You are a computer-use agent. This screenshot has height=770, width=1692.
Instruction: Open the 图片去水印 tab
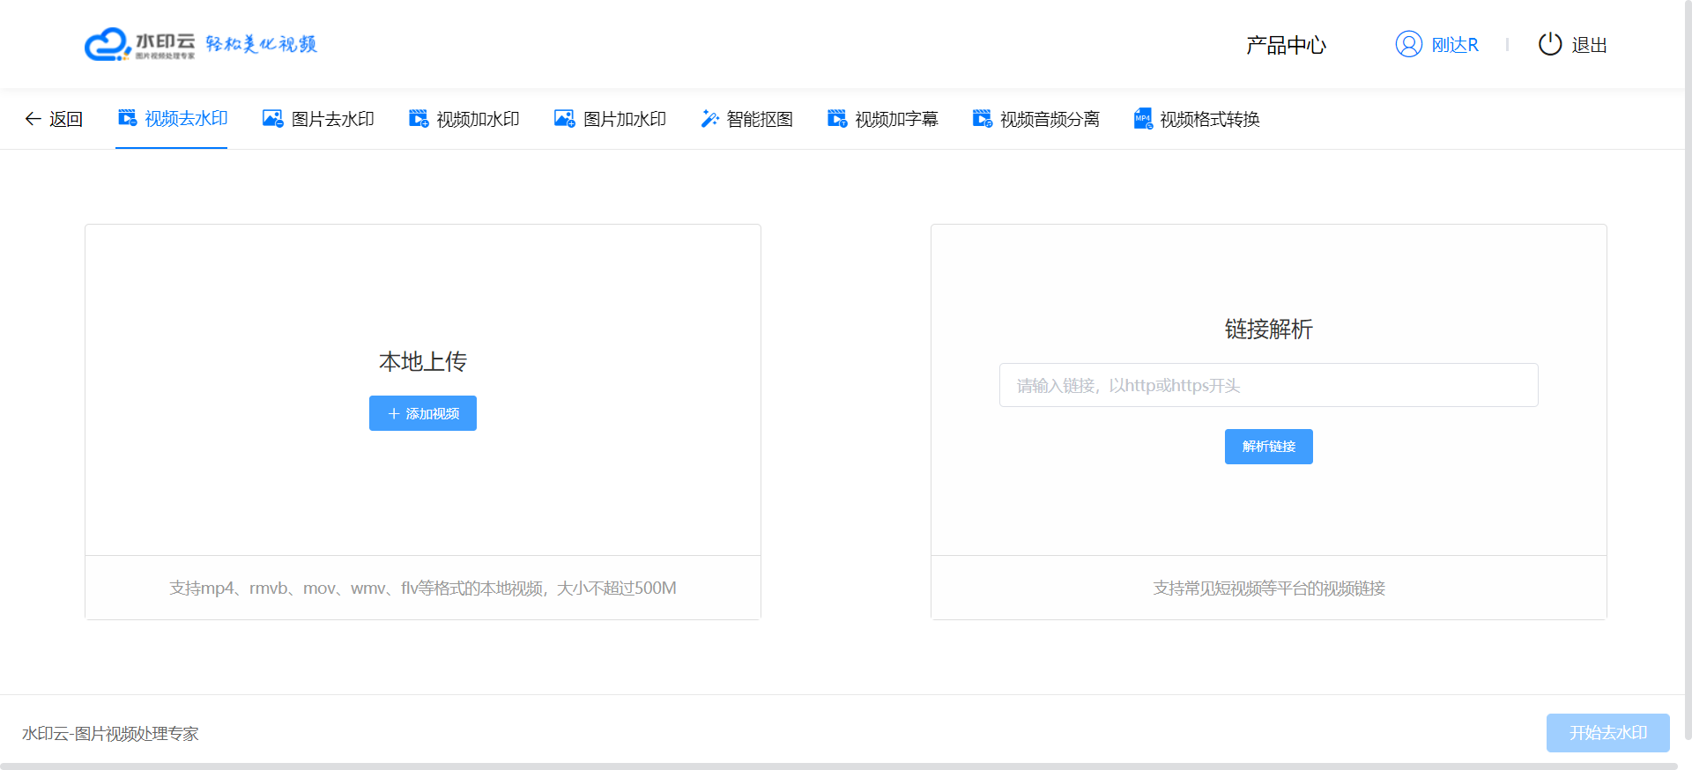click(318, 119)
